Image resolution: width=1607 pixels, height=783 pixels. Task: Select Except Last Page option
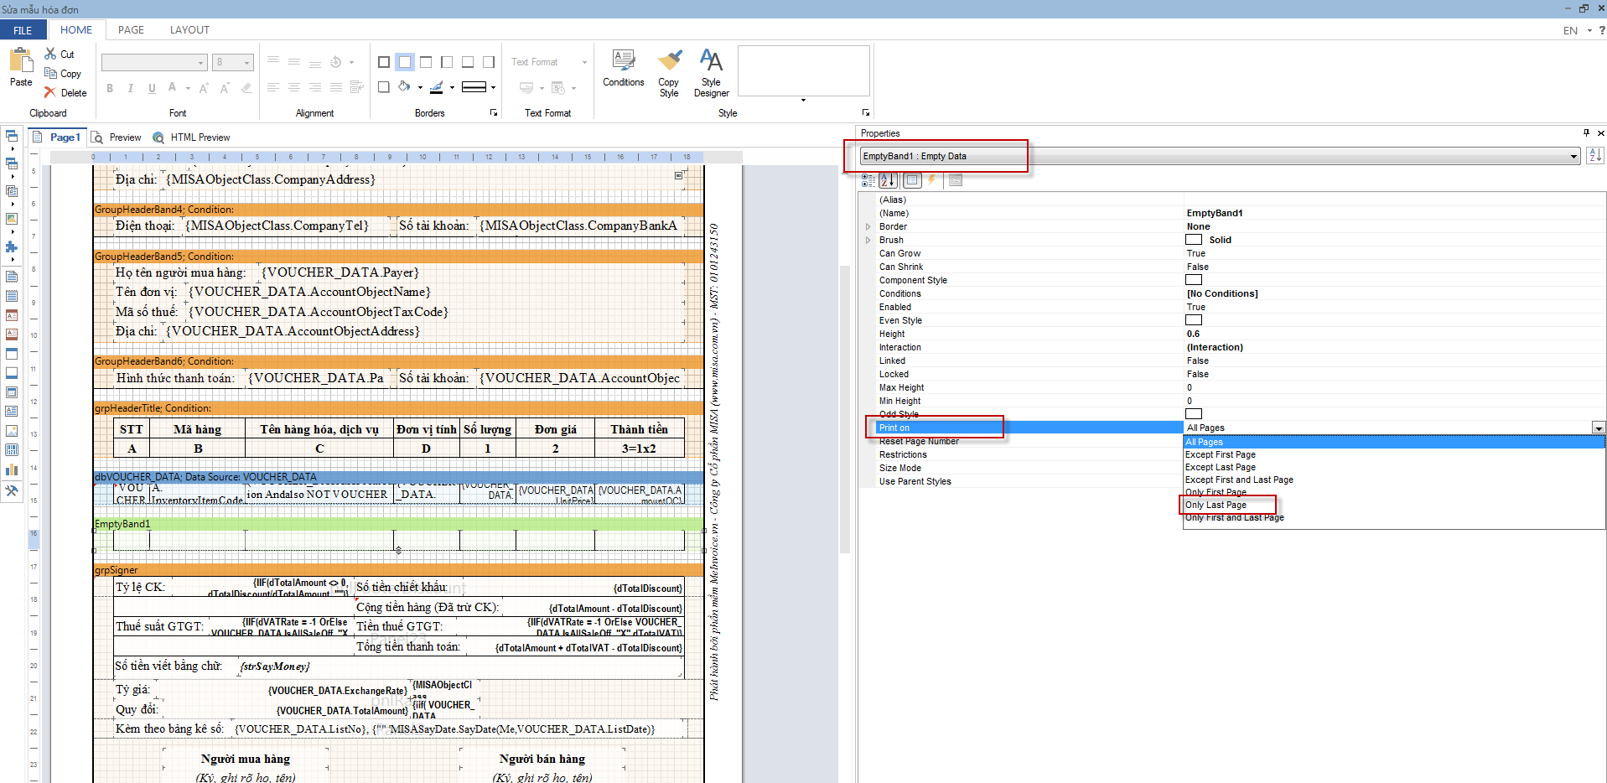pos(1220,467)
